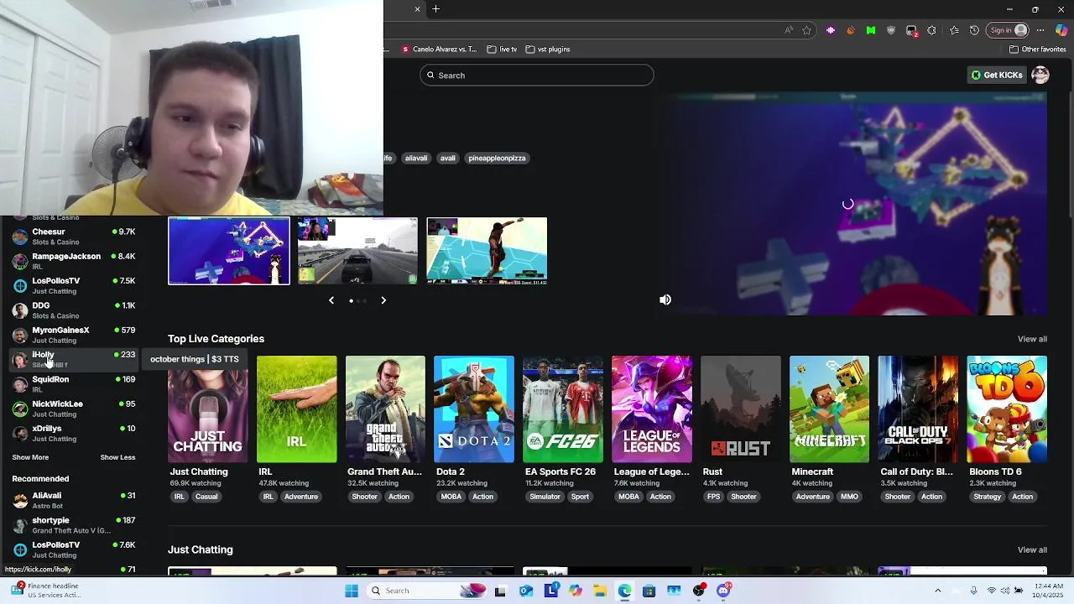Image resolution: width=1074 pixels, height=604 pixels.
Task: Open SquidRon channel in sidebar
Action: click(x=74, y=384)
